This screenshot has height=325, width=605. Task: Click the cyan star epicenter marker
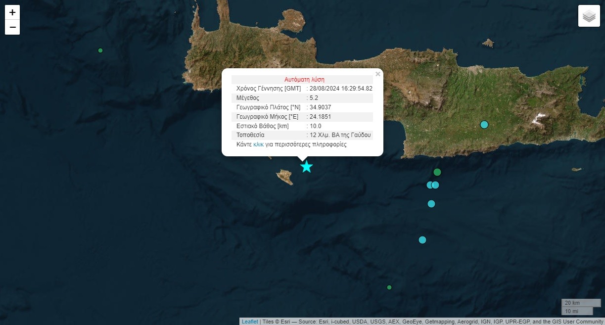pyautogui.click(x=307, y=166)
